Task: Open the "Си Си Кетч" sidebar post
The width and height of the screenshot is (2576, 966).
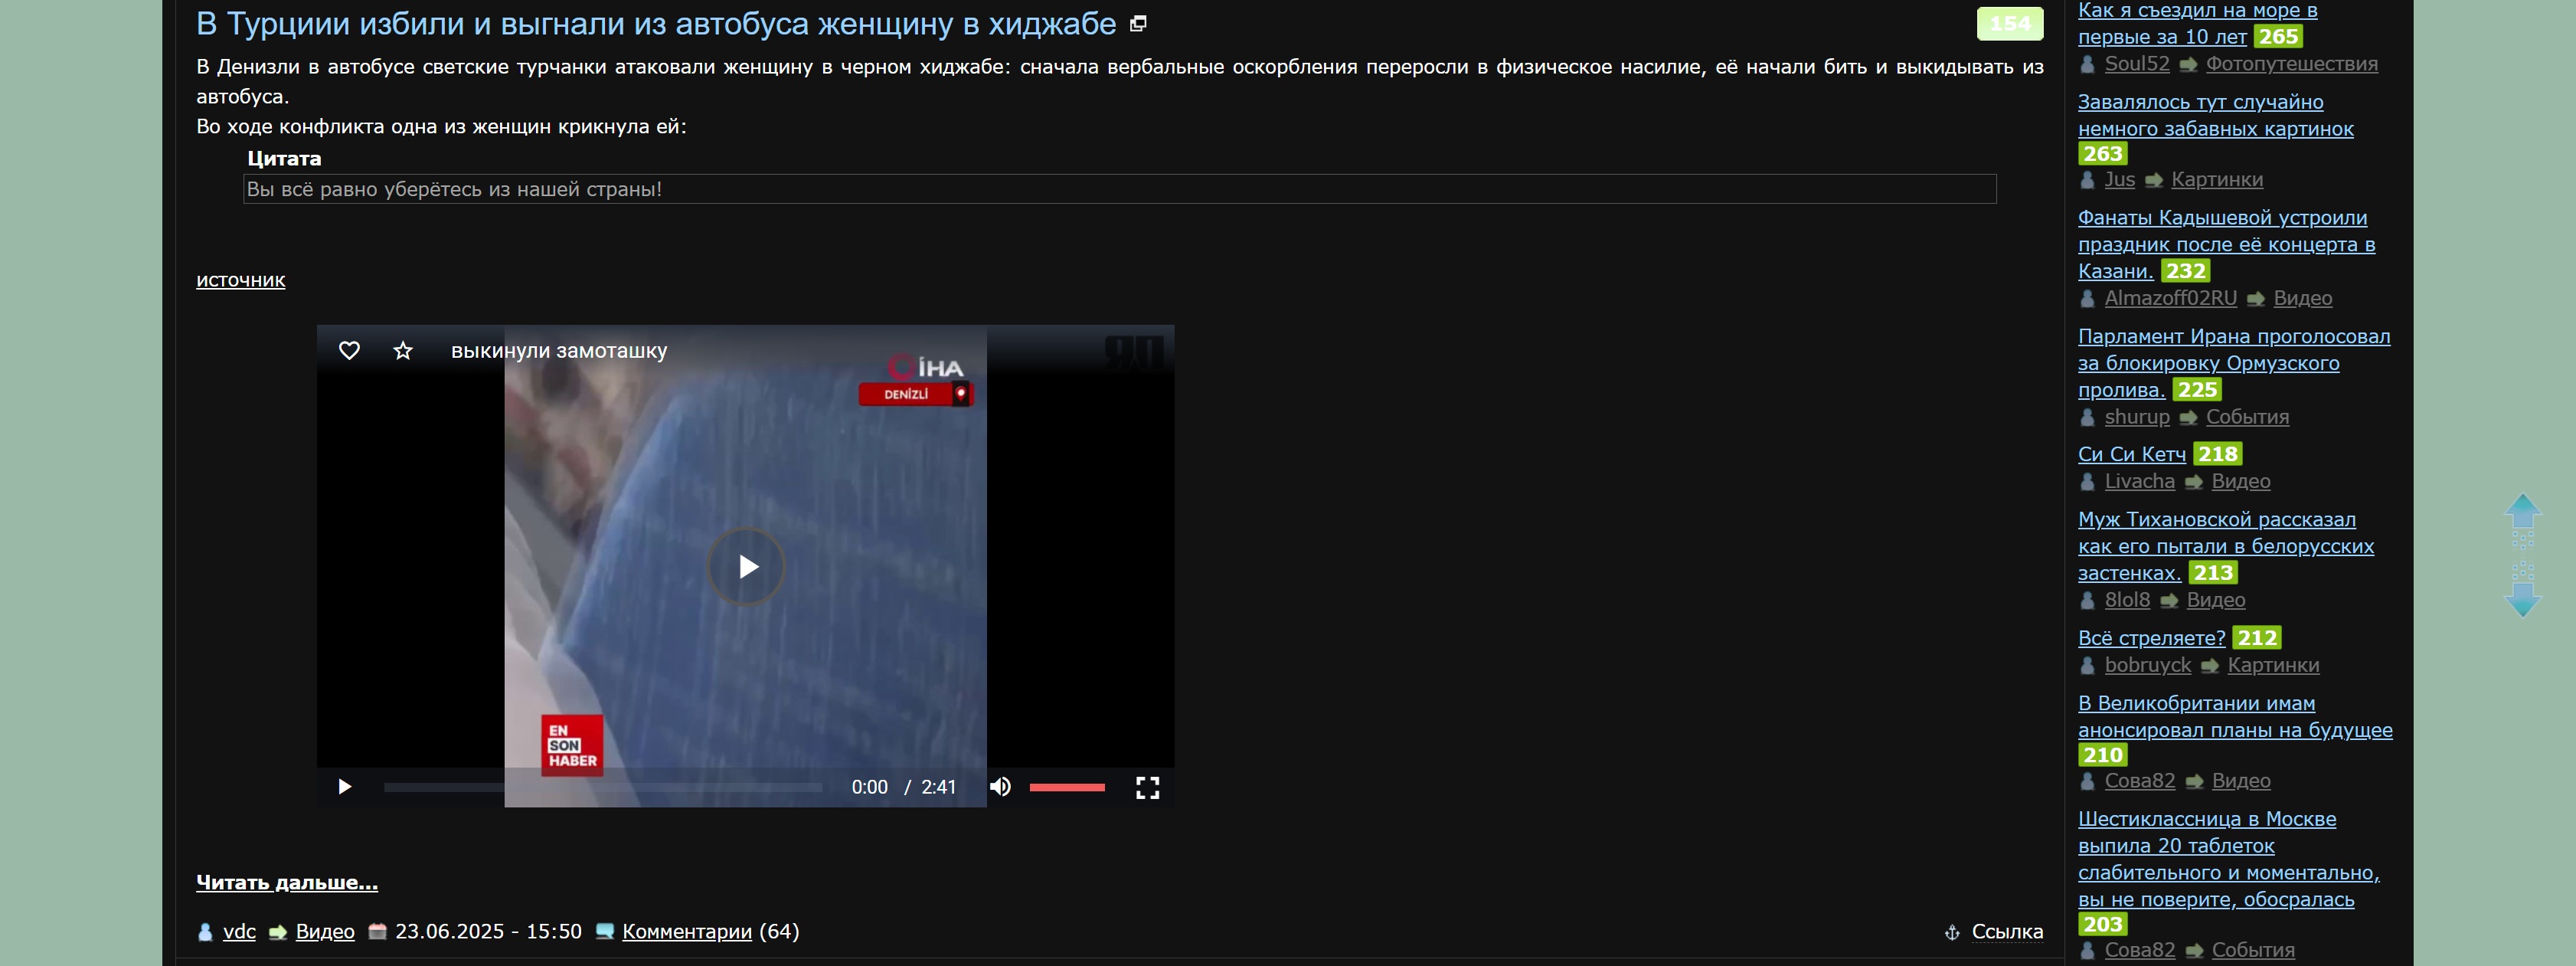Action: (2132, 454)
